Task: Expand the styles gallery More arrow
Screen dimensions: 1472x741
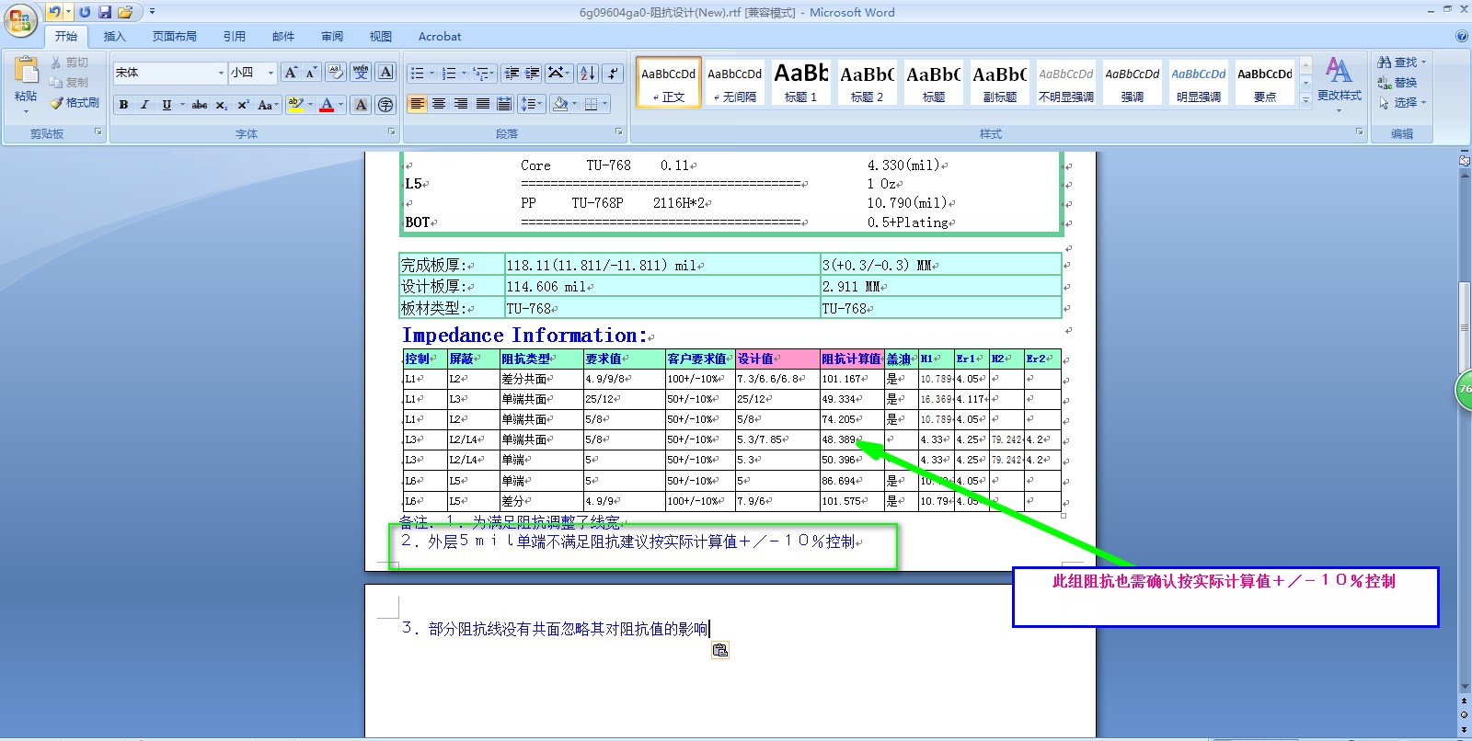Action: click(1305, 100)
